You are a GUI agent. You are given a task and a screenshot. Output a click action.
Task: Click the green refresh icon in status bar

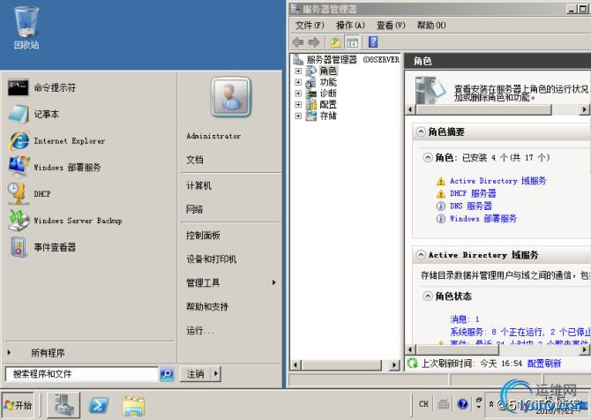tap(412, 363)
